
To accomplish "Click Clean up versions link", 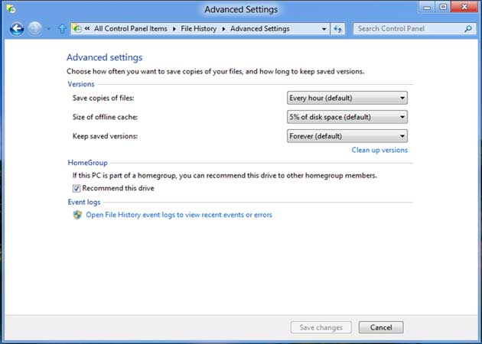I will pos(379,150).
